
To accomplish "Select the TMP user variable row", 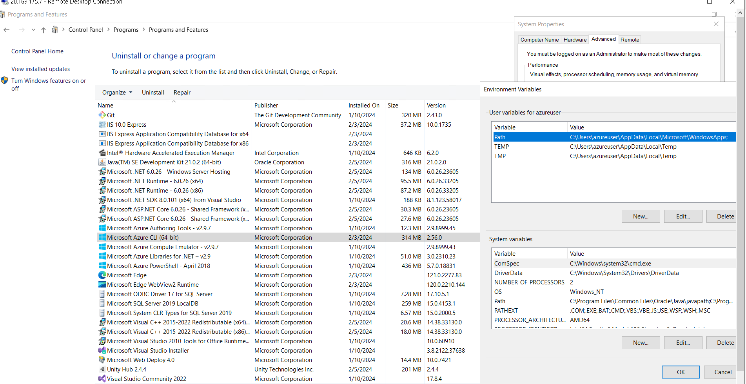I will (615, 156).
